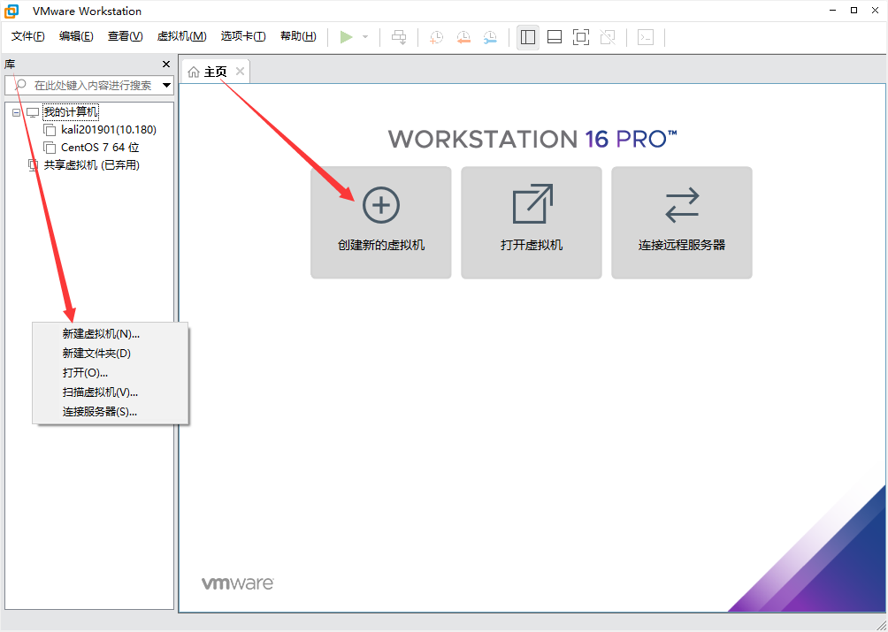Click the console view toolbar icon

tap(646, 37)
